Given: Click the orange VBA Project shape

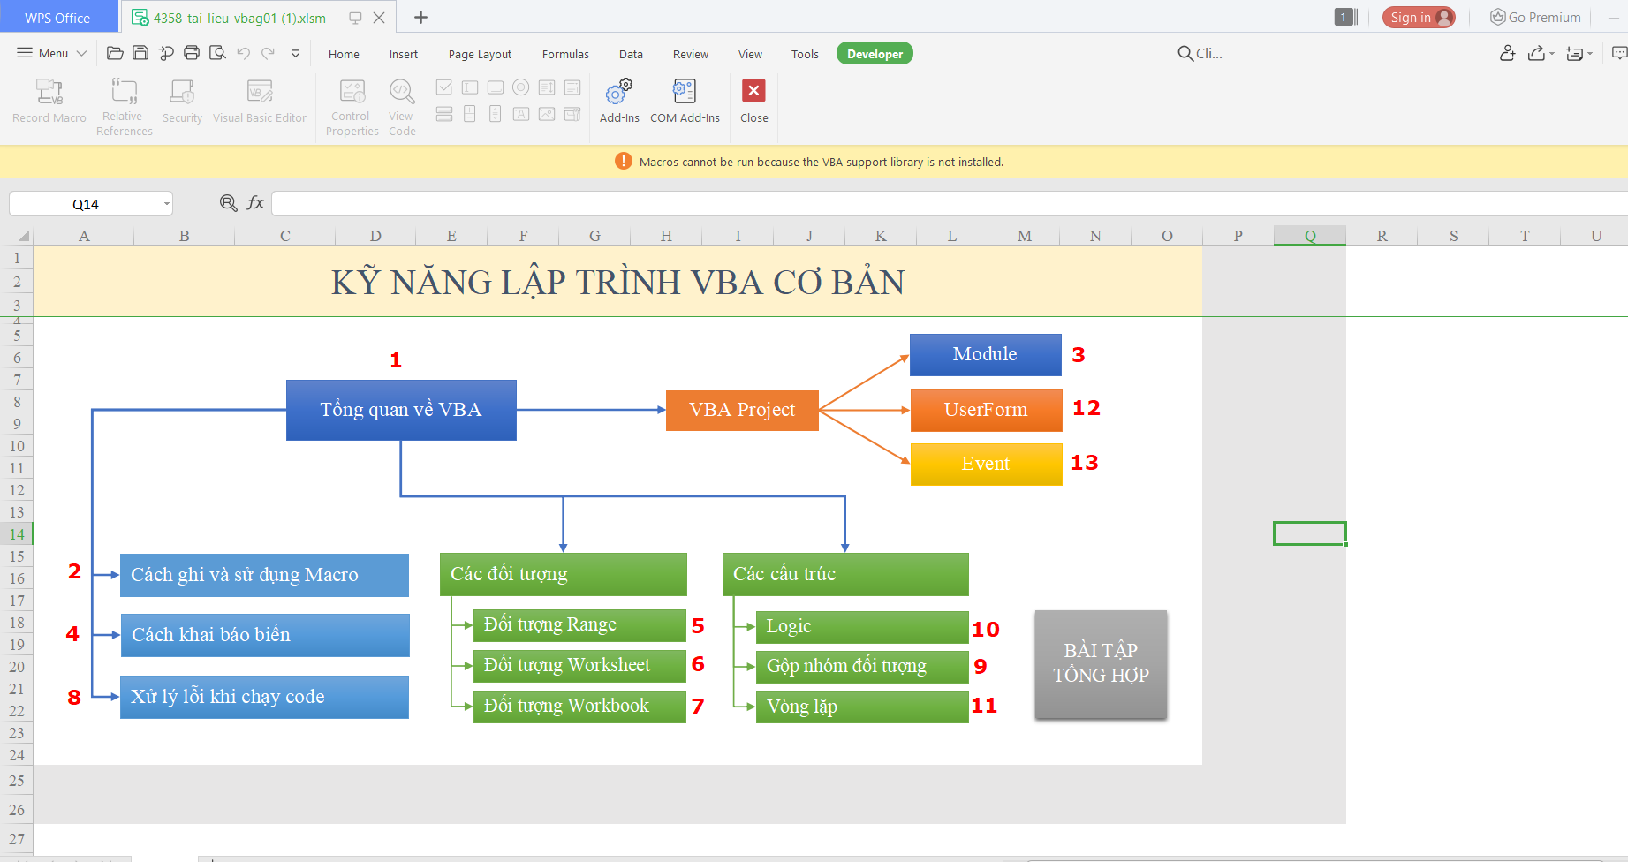Looking at the screenshot, I should tap(742, 410).
